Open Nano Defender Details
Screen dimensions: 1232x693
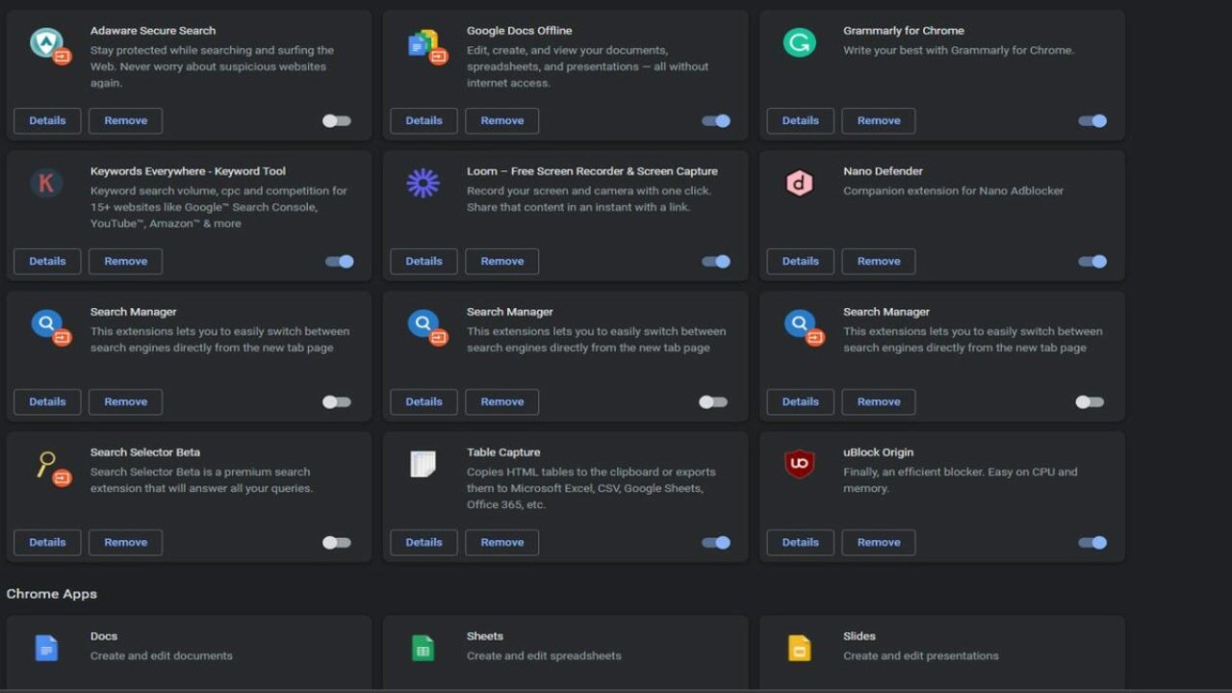tap(800, 262)
